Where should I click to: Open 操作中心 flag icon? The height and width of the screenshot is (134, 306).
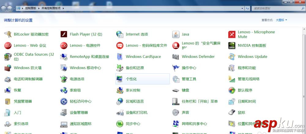coord(176,68)
